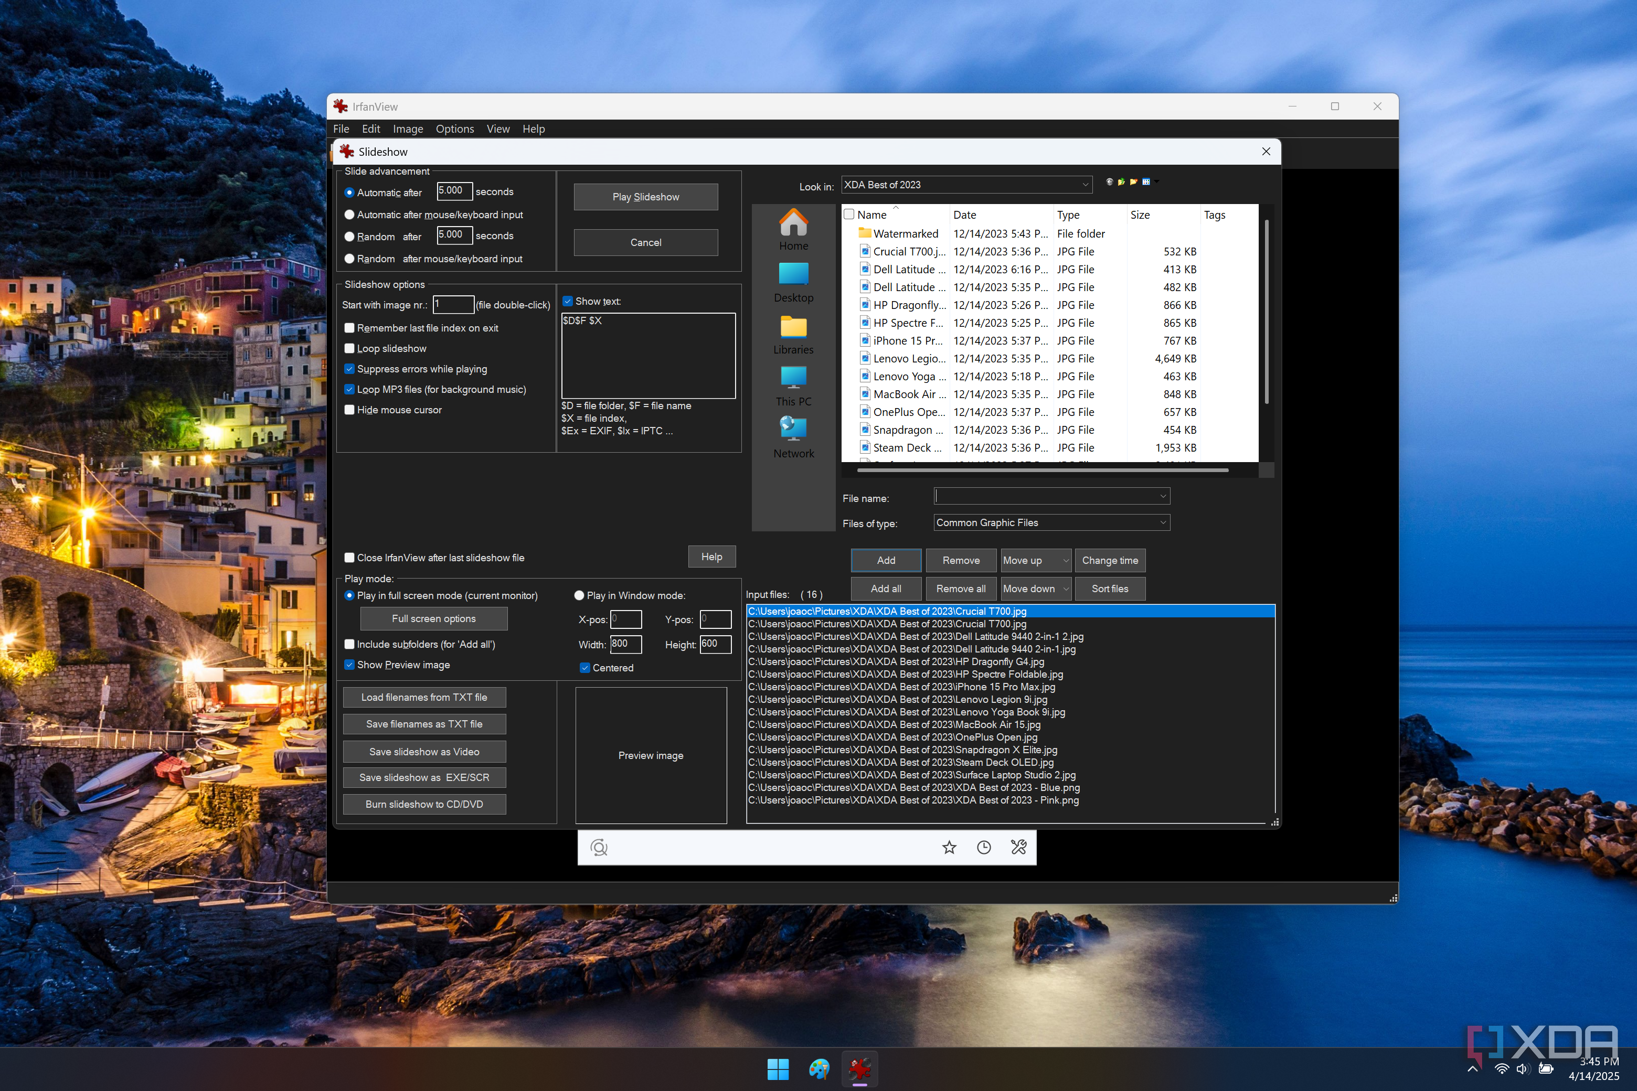Expand the Look in folder dropdown
The image size is (1637, 1091).
click(x=1085, y=185)
